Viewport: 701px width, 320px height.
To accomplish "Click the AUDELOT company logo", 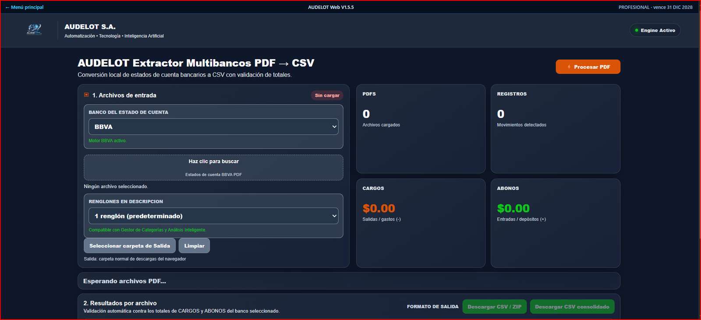I will [34, 30].
